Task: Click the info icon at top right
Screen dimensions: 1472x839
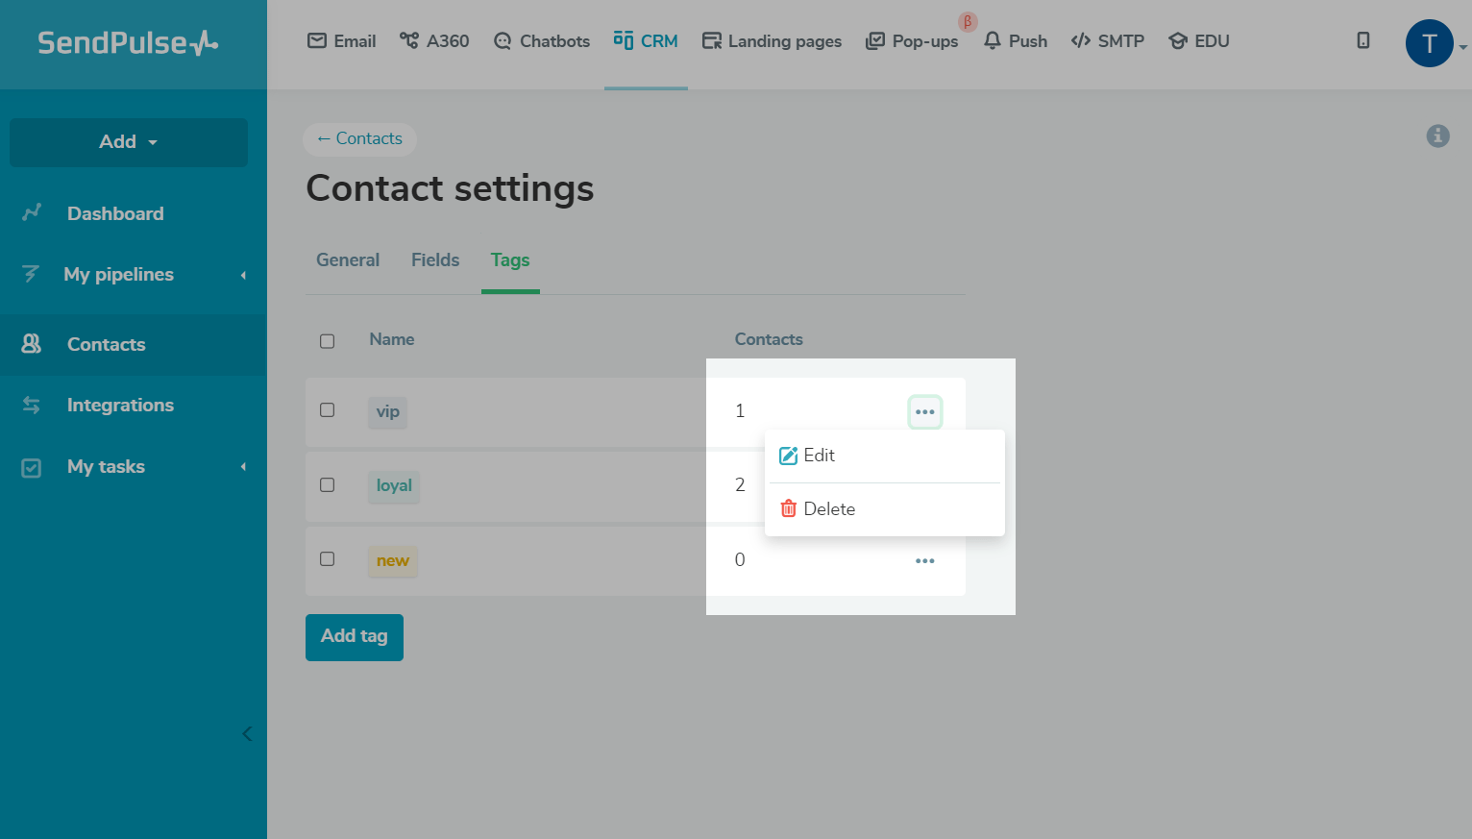Action: tap(1437, 136)
